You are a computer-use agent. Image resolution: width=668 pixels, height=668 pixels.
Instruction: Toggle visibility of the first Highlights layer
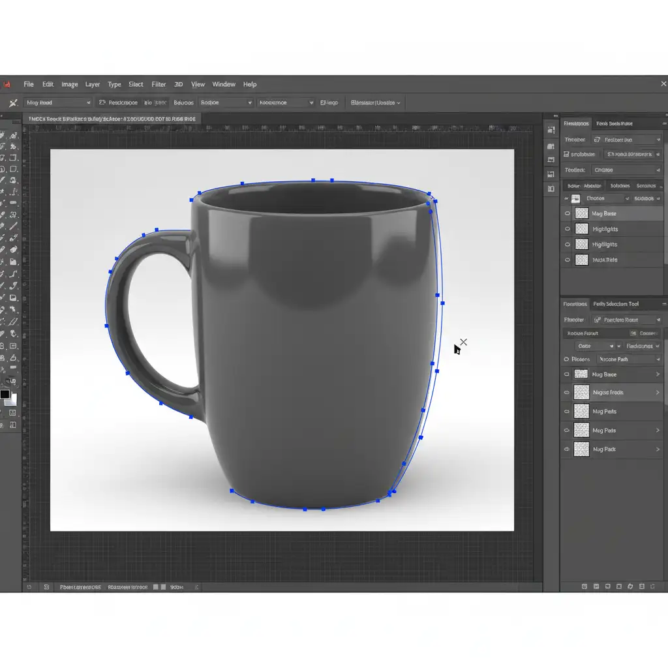tap(567, 229)
